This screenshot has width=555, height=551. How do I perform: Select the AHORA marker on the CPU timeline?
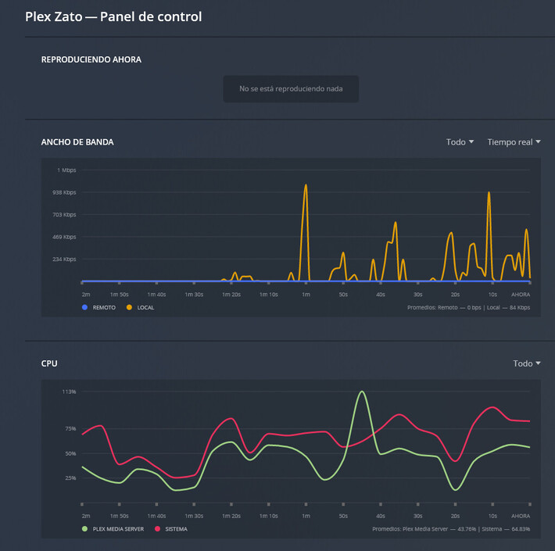coord(521,516)
